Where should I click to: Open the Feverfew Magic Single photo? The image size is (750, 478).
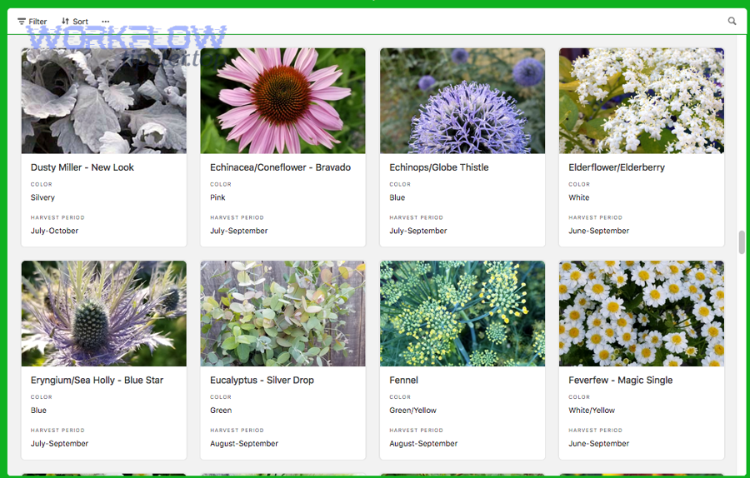(641, 313)
